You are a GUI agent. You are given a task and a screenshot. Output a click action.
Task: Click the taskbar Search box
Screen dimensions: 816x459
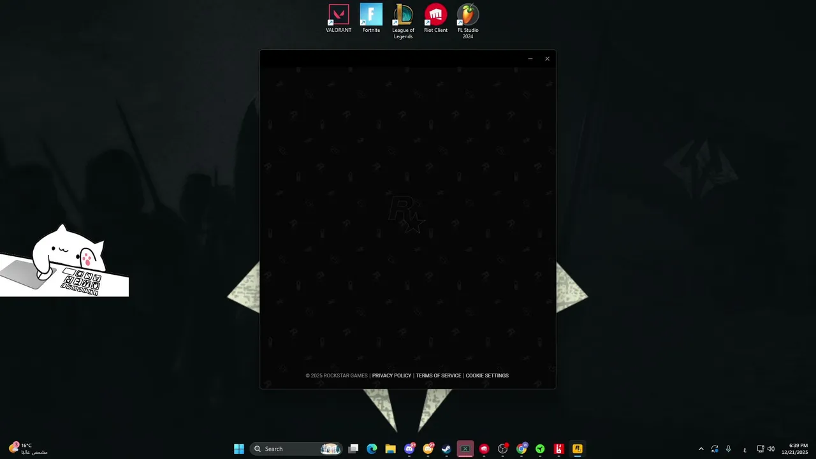296,449
